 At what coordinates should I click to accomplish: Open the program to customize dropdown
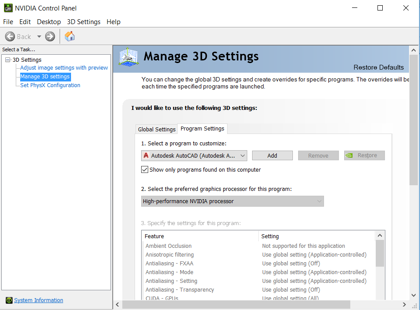click(243, 155)
